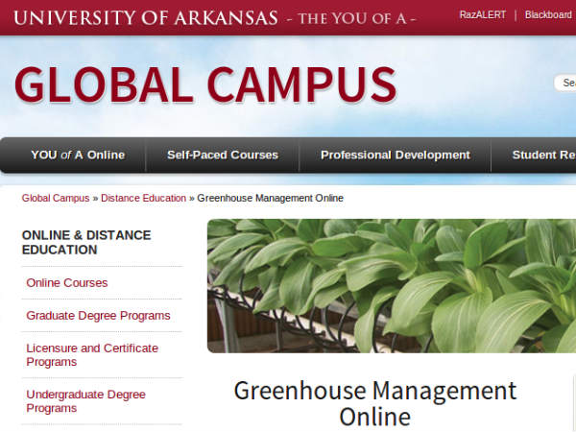Go to Global Campus breadcrumb
Screen dimensions: 576x432
pos(56,198)
